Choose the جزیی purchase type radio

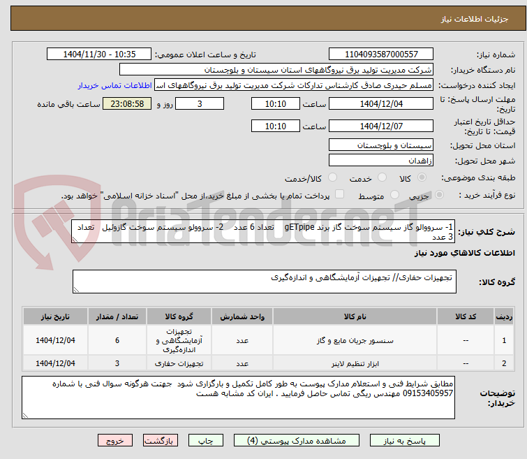coord(439,195)
